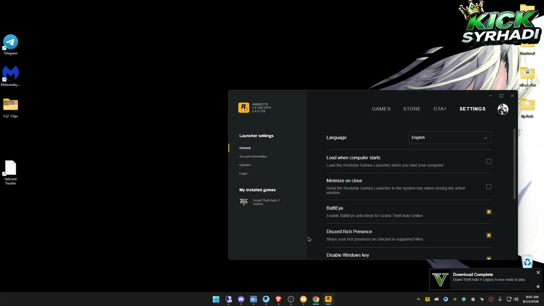Click the Rockstar Games logo in launcher
The width and height of the screenshot is (544, 306).
click(x=244, y=108)
